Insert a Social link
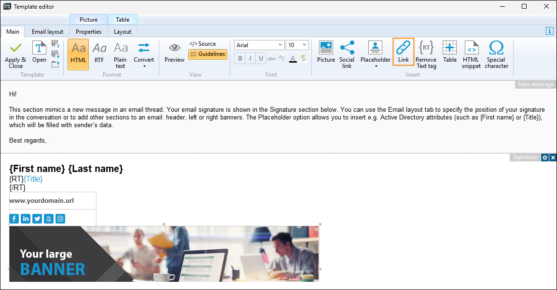Screen dimensions: 557x290 coord(347,54)
